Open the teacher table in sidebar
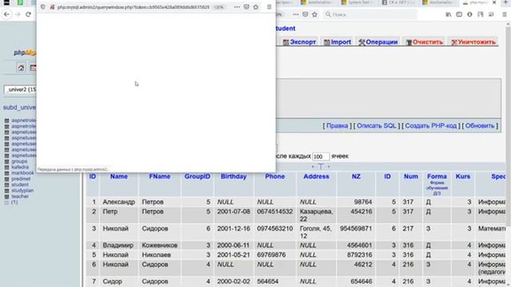 coord(20,197)
